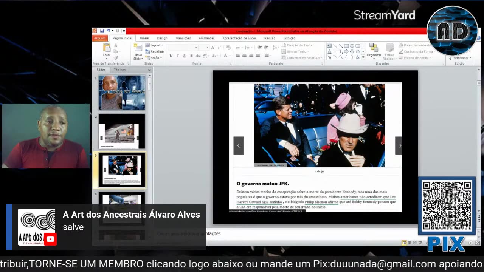Switch to the Design ribbon tab

(162, 38)
